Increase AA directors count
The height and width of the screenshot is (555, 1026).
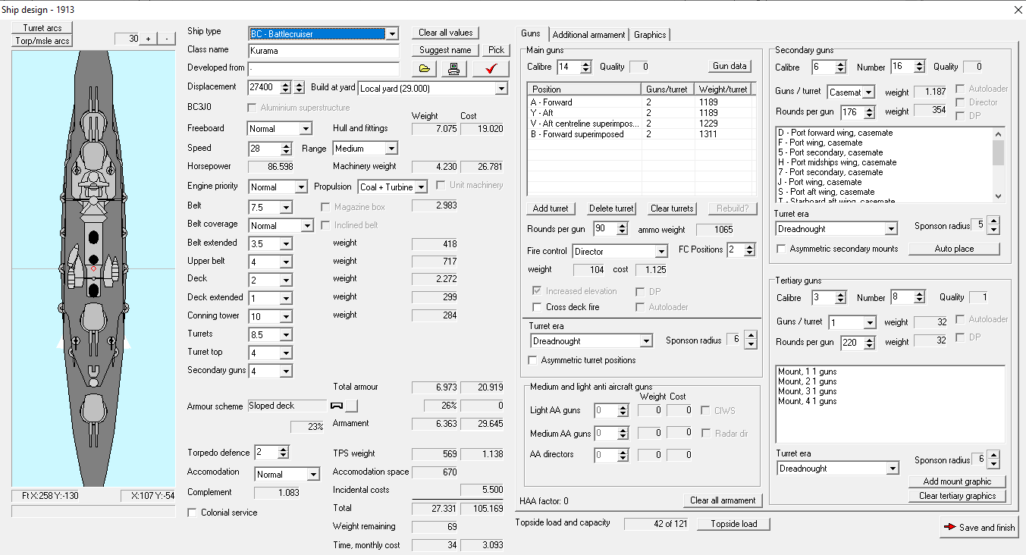[623, 452]
